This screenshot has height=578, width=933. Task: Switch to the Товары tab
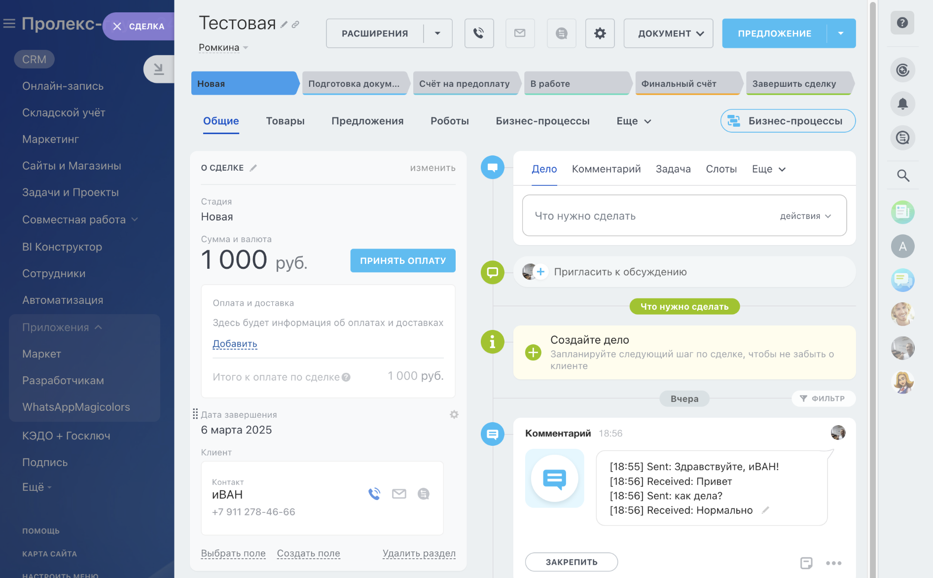[x=285, y=121]
